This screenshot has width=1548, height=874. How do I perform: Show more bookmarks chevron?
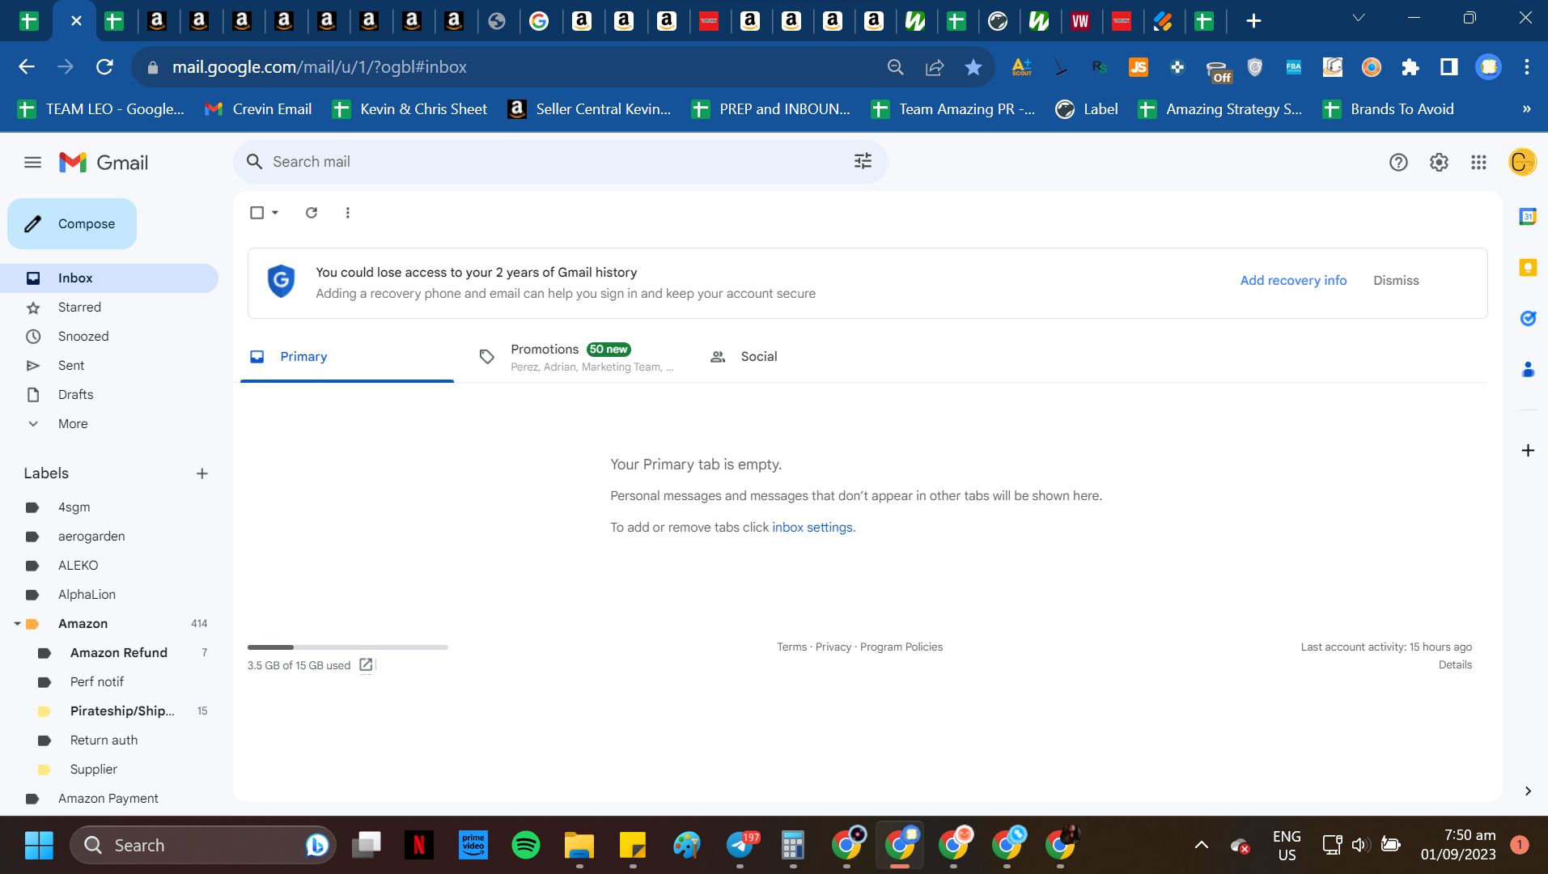(1526, 109)
